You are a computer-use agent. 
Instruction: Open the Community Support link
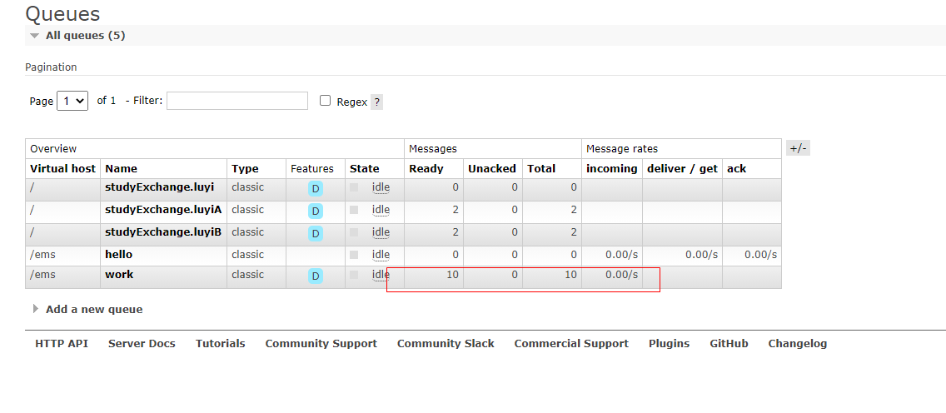tap(321, 344)
